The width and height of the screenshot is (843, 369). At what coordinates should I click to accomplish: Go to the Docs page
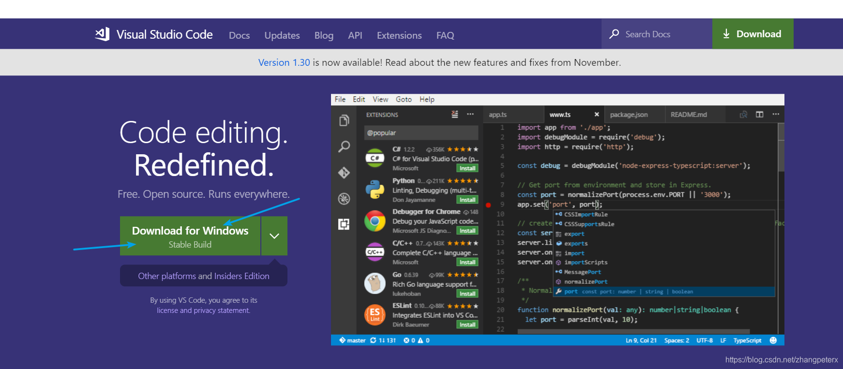tap(240, 35)
